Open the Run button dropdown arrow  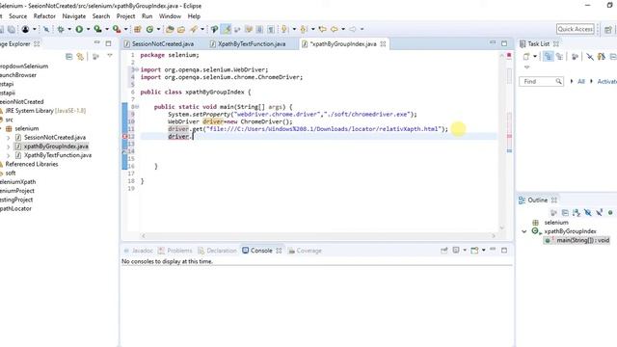[x=88, y=29]
